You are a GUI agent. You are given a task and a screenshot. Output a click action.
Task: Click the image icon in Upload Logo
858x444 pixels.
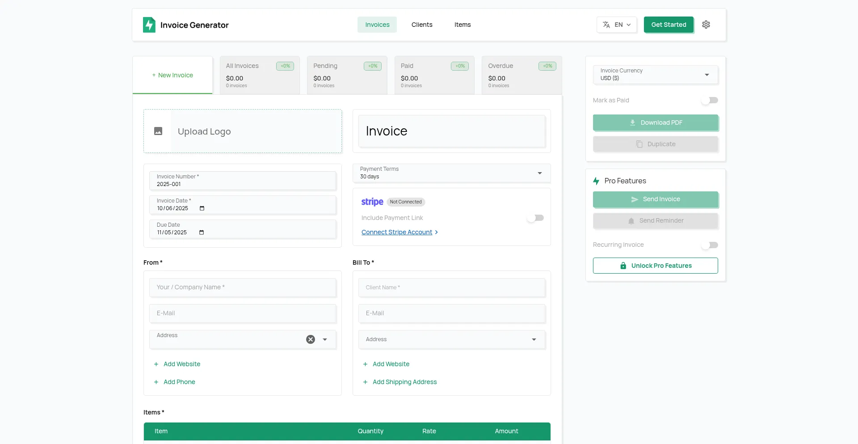(x=158, y=131)
